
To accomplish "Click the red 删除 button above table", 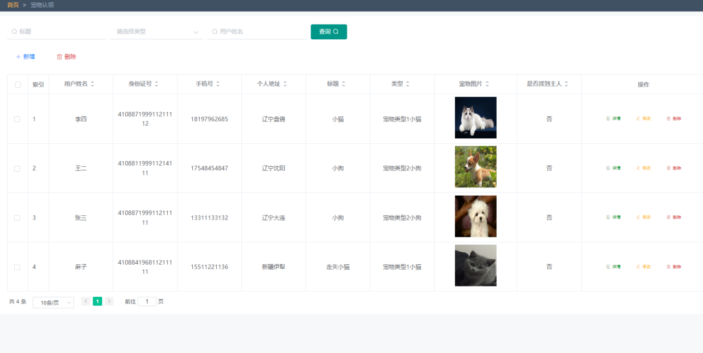I will [x=66, y=57].
